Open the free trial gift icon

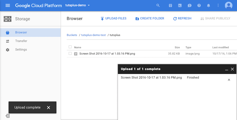[x=170, y=6]
